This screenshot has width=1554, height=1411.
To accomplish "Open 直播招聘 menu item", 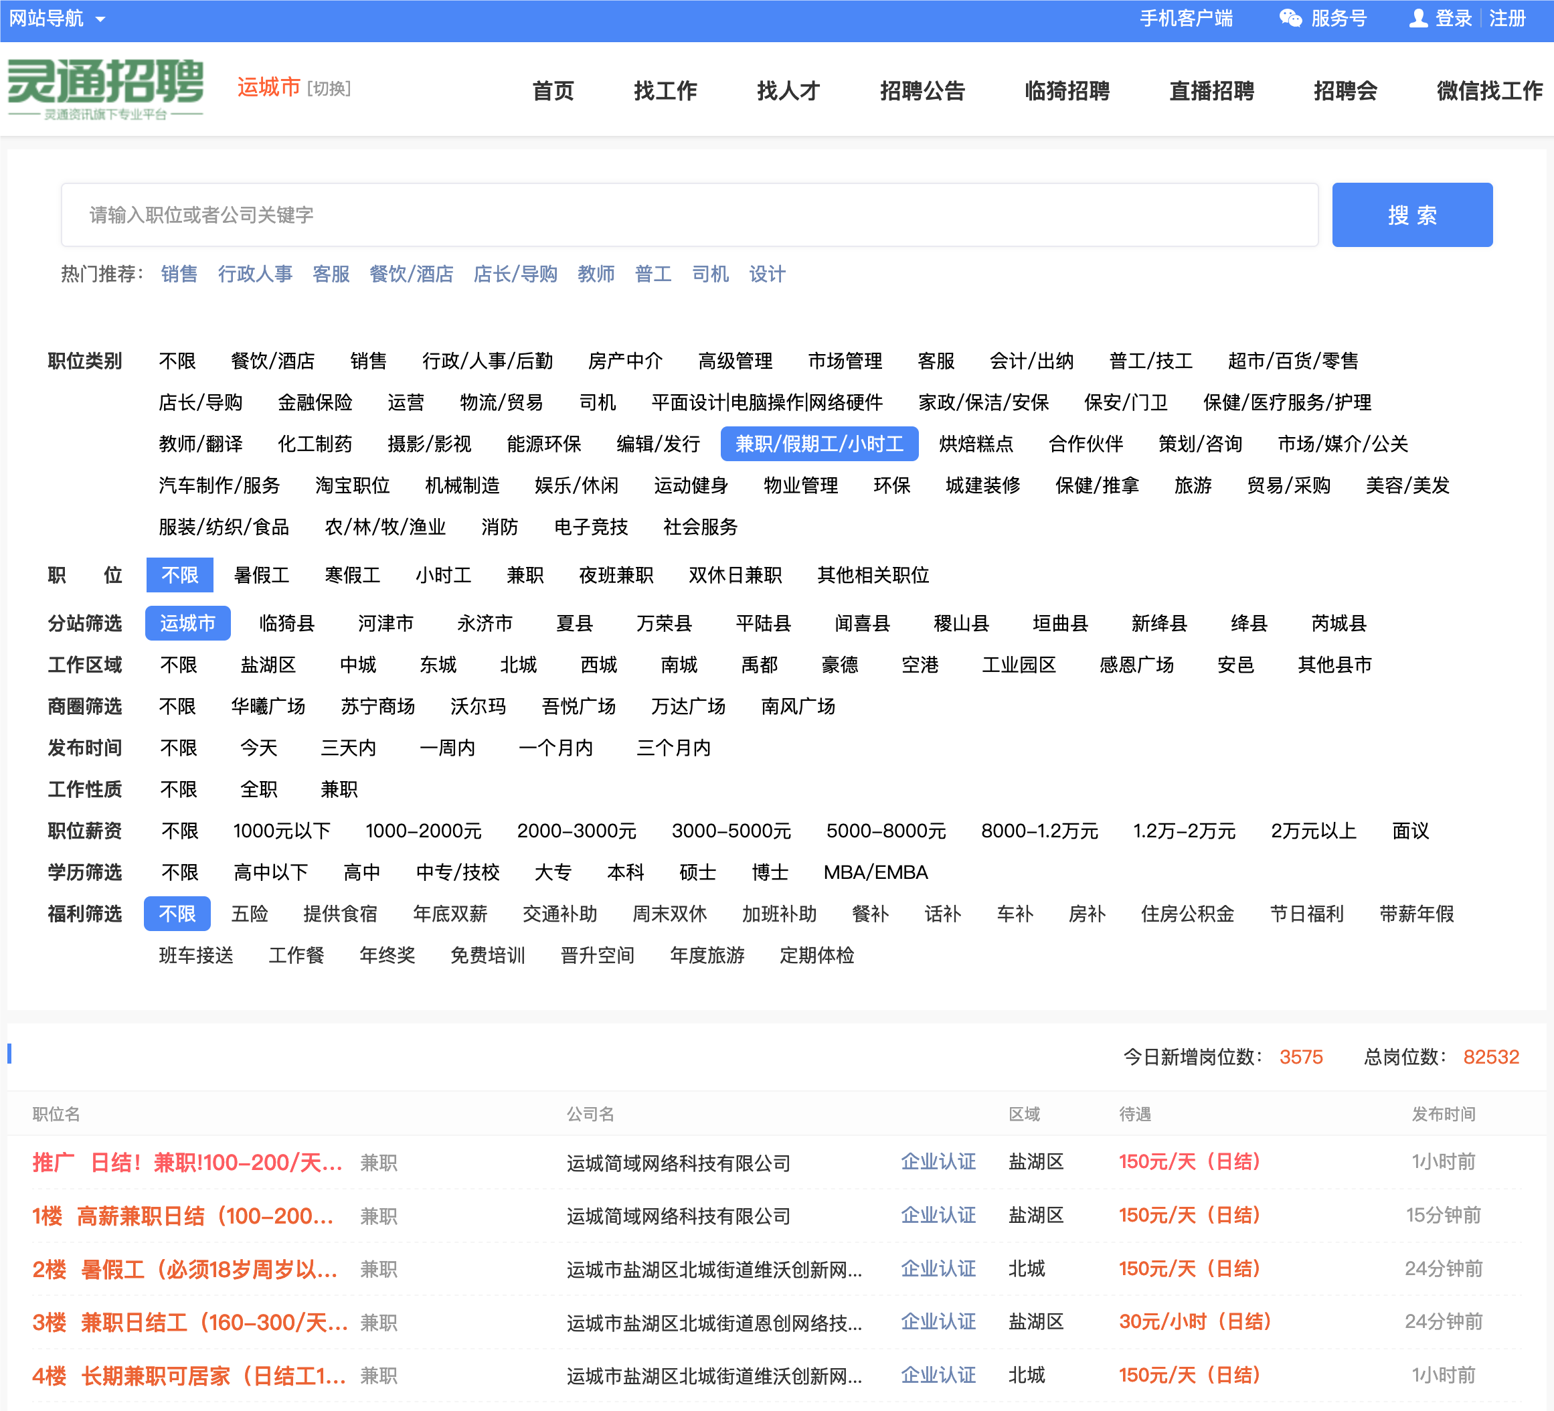I will pyautogui.click(x=1212, y=90).
